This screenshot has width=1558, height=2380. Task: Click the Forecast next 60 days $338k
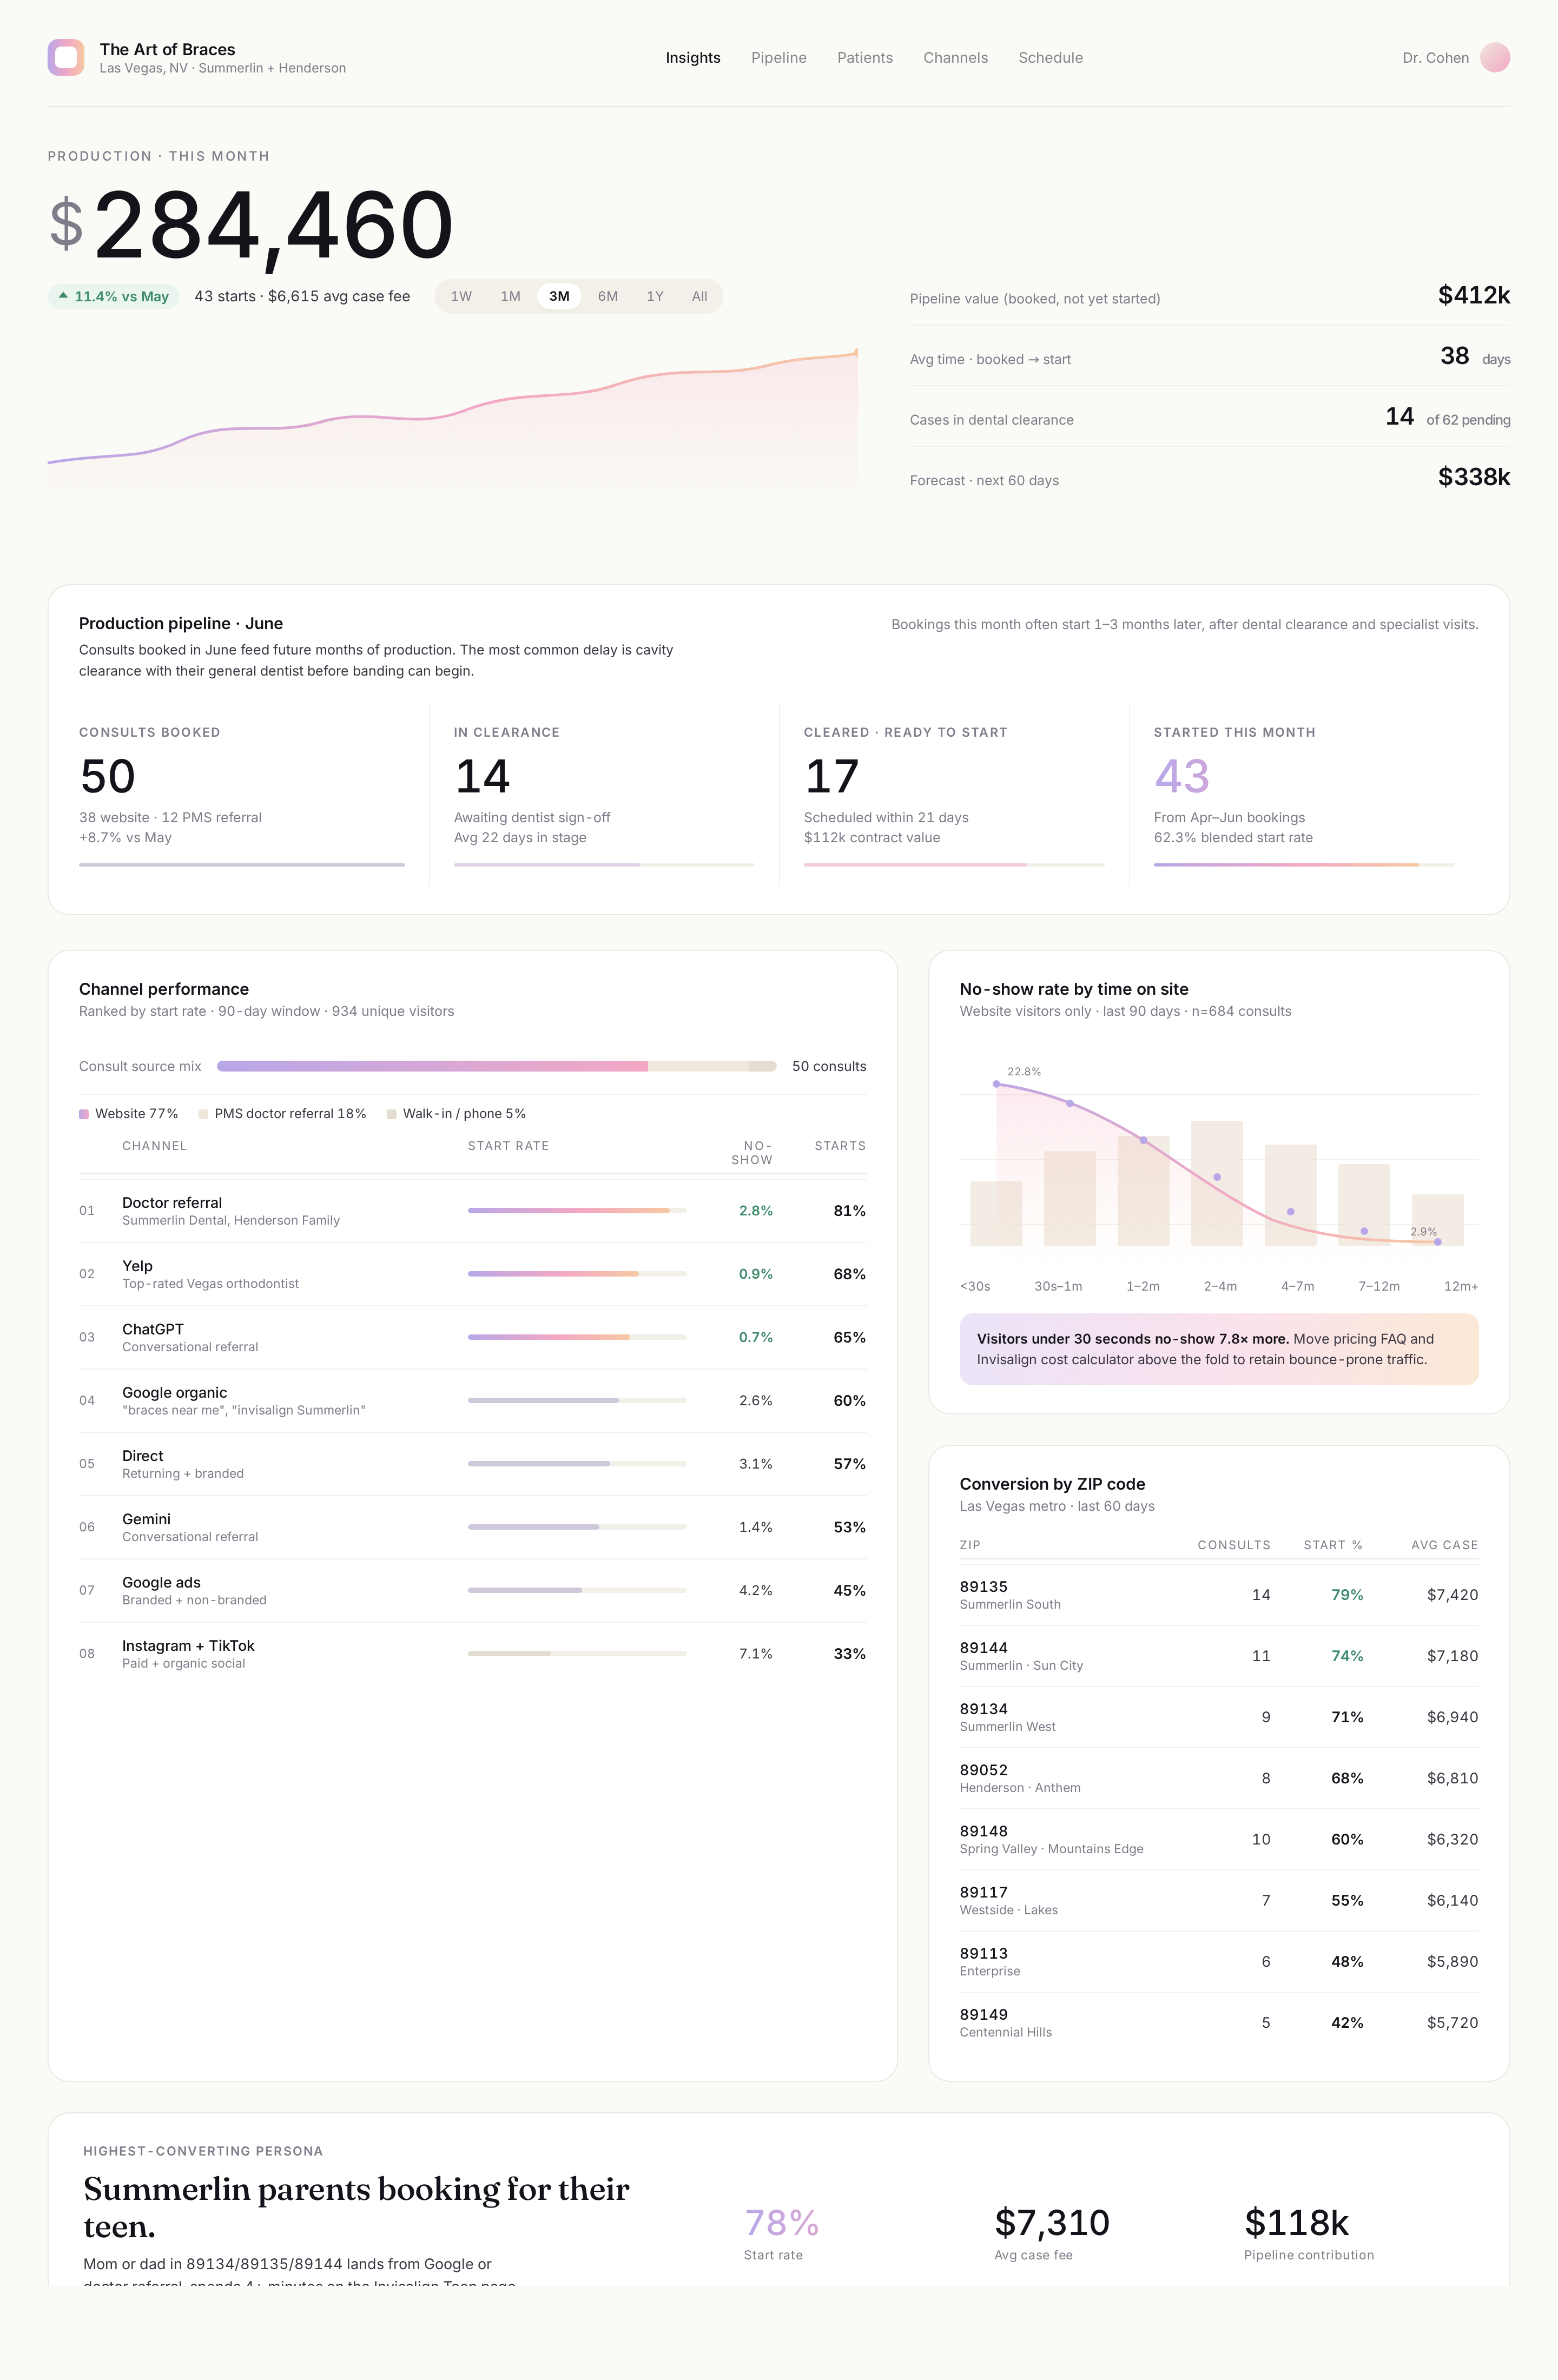[1474, 477]
